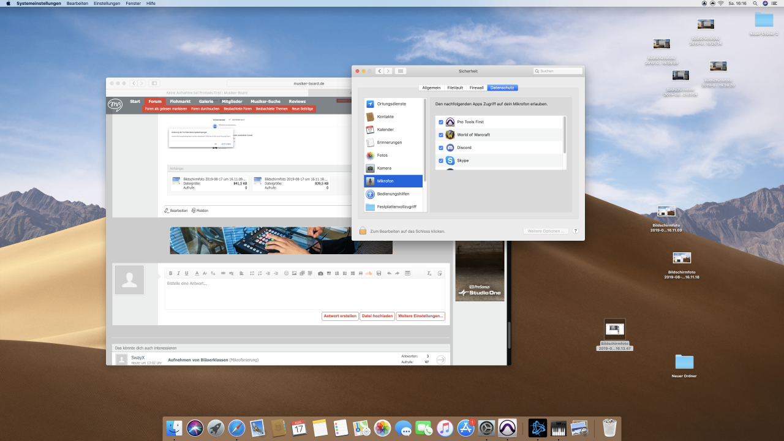This screenshot has width=784, height=441.
Task: Open the Trash in the Dock
Action: coord(609,428)
